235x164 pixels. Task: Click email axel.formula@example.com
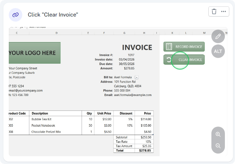133,95
